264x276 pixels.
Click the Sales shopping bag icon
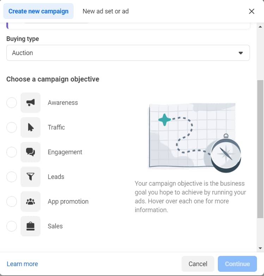30,226
